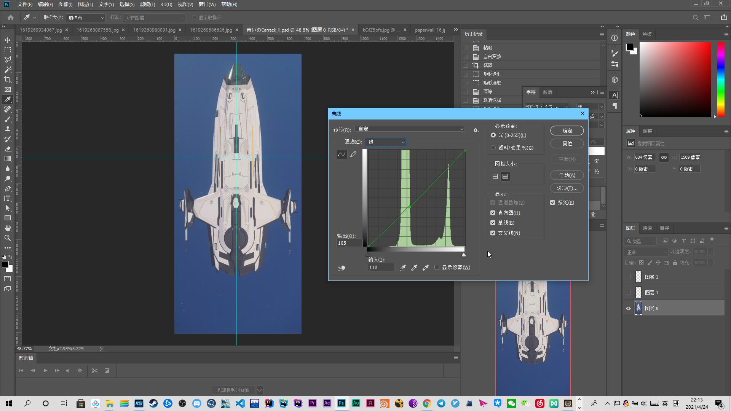Choose the simple grid size icon
This screenshot has width=731, height=411.
(x=495, y=177)
